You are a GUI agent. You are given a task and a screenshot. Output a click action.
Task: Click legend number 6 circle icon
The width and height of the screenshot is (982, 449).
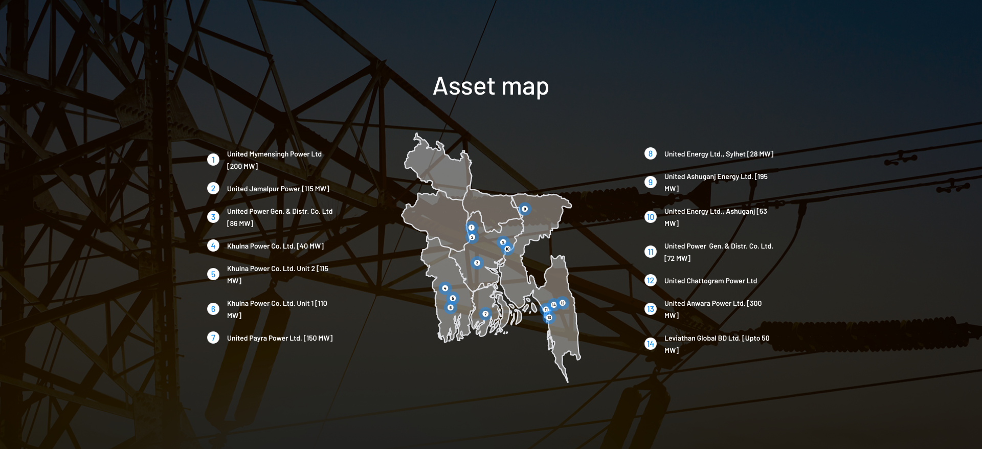pyautogui.click(x=213, y=309)
